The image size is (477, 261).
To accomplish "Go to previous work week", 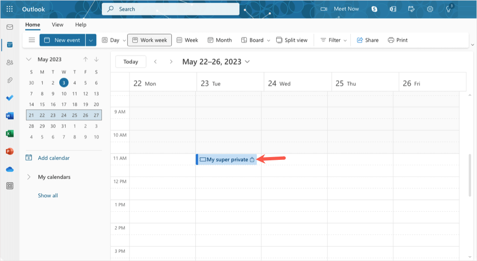I will pos(156,62).
